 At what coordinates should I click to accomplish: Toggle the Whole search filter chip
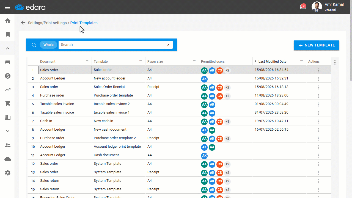tap(48, 45)
